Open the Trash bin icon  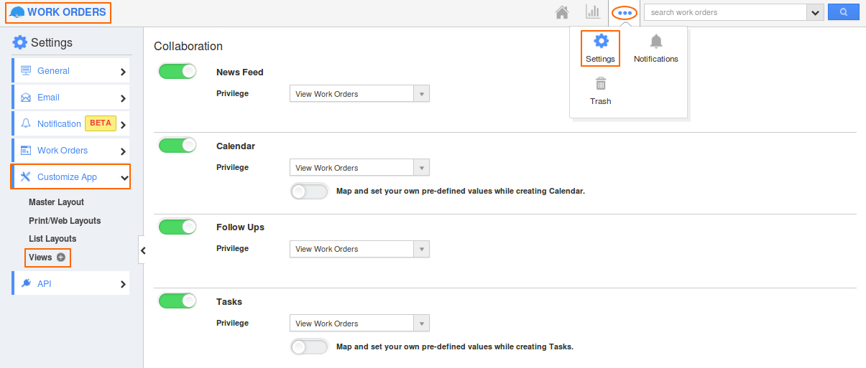[x=601, y=83]
